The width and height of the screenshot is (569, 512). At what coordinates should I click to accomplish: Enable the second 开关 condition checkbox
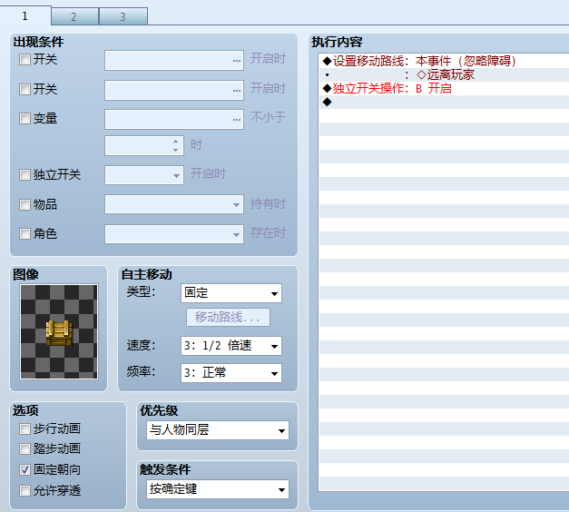pyautogui.click(x=25, y=89)
